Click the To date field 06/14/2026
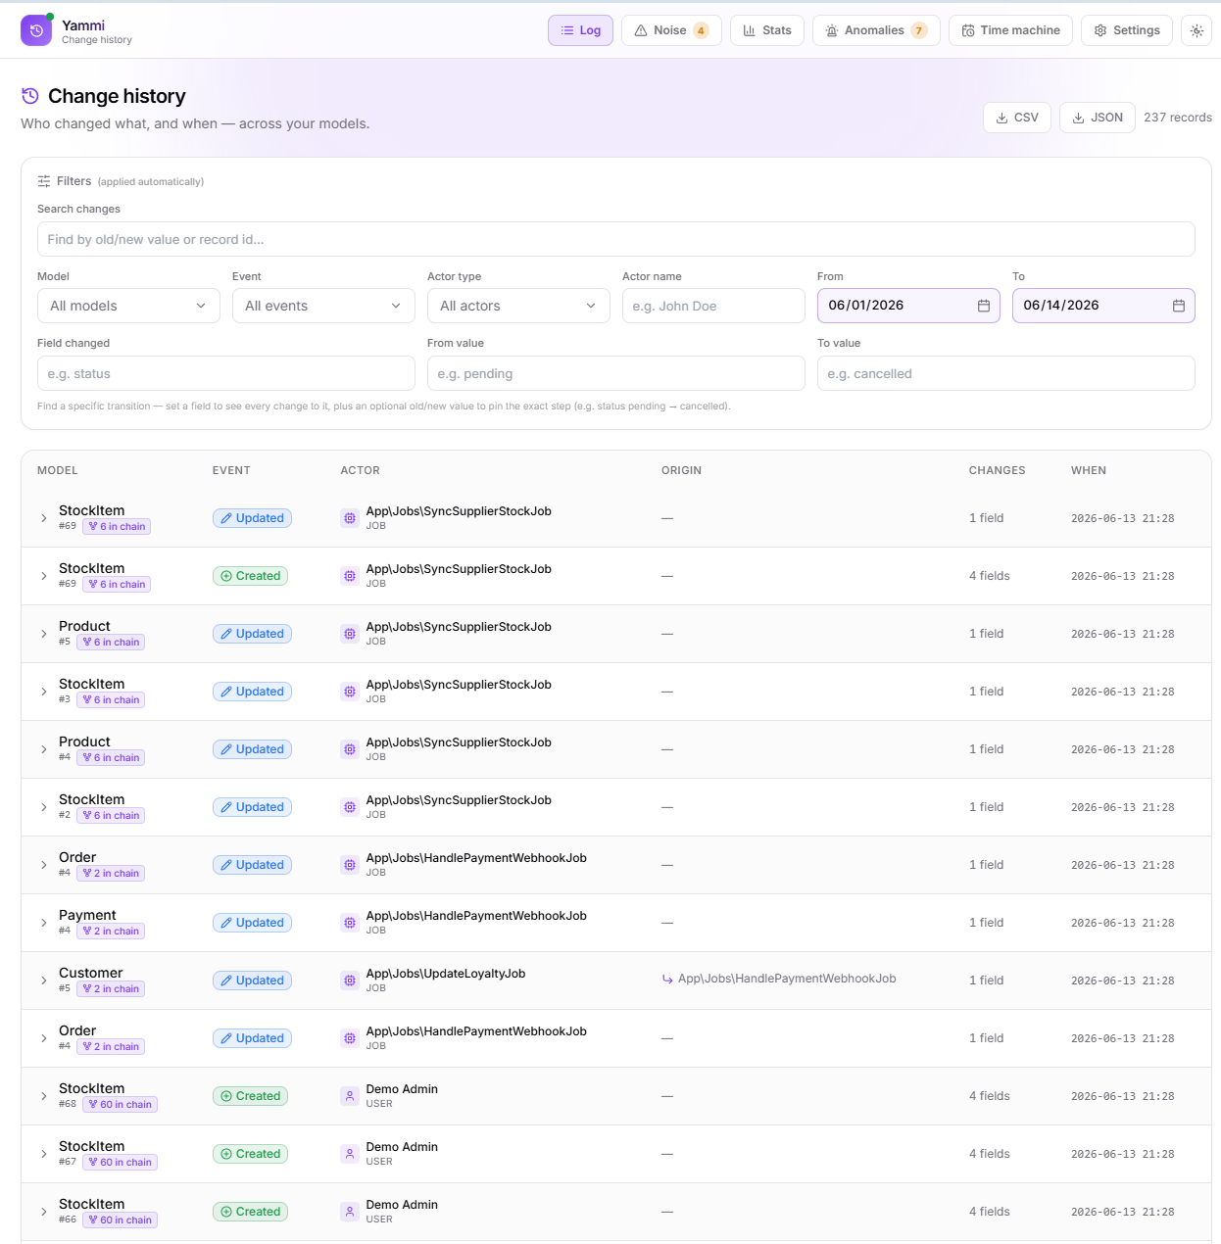This screenshot has height=1244, width=1221. (1103, 306)
